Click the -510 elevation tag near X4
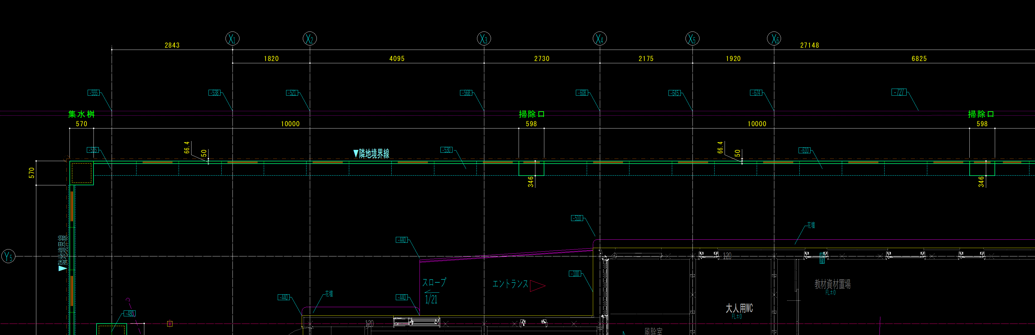This screenshot has height=335, width=1035. (577, 218)
